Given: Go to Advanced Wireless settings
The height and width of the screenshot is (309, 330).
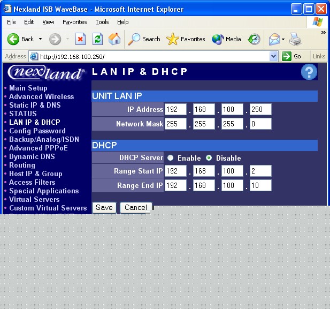Looking at the screenshot, I should pos(42,96).
